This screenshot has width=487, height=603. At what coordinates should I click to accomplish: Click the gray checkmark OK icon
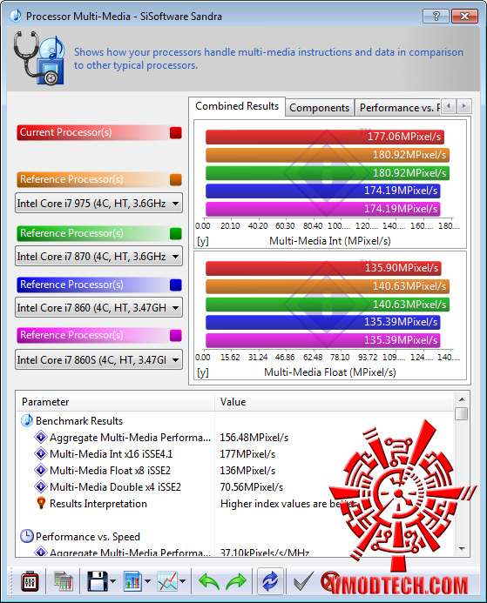[x=304, y=581]
